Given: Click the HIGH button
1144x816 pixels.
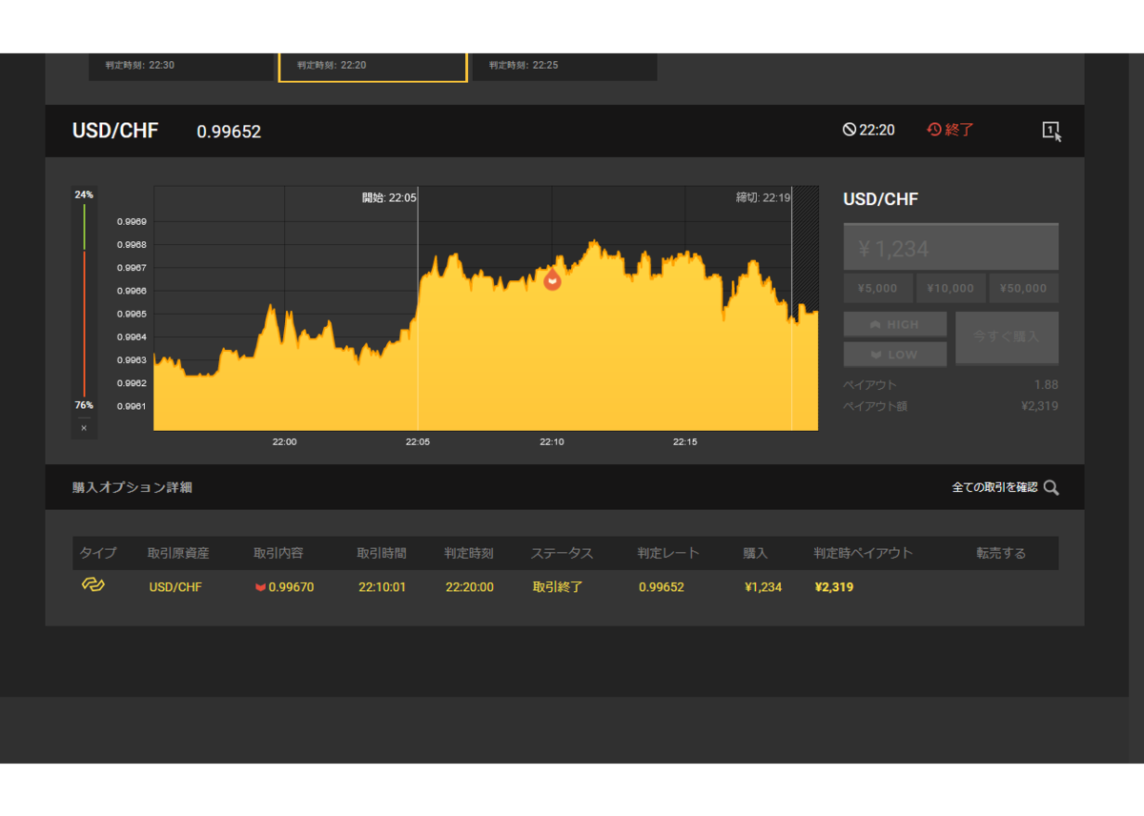Looking at the screenshot, I should [895, 324].
